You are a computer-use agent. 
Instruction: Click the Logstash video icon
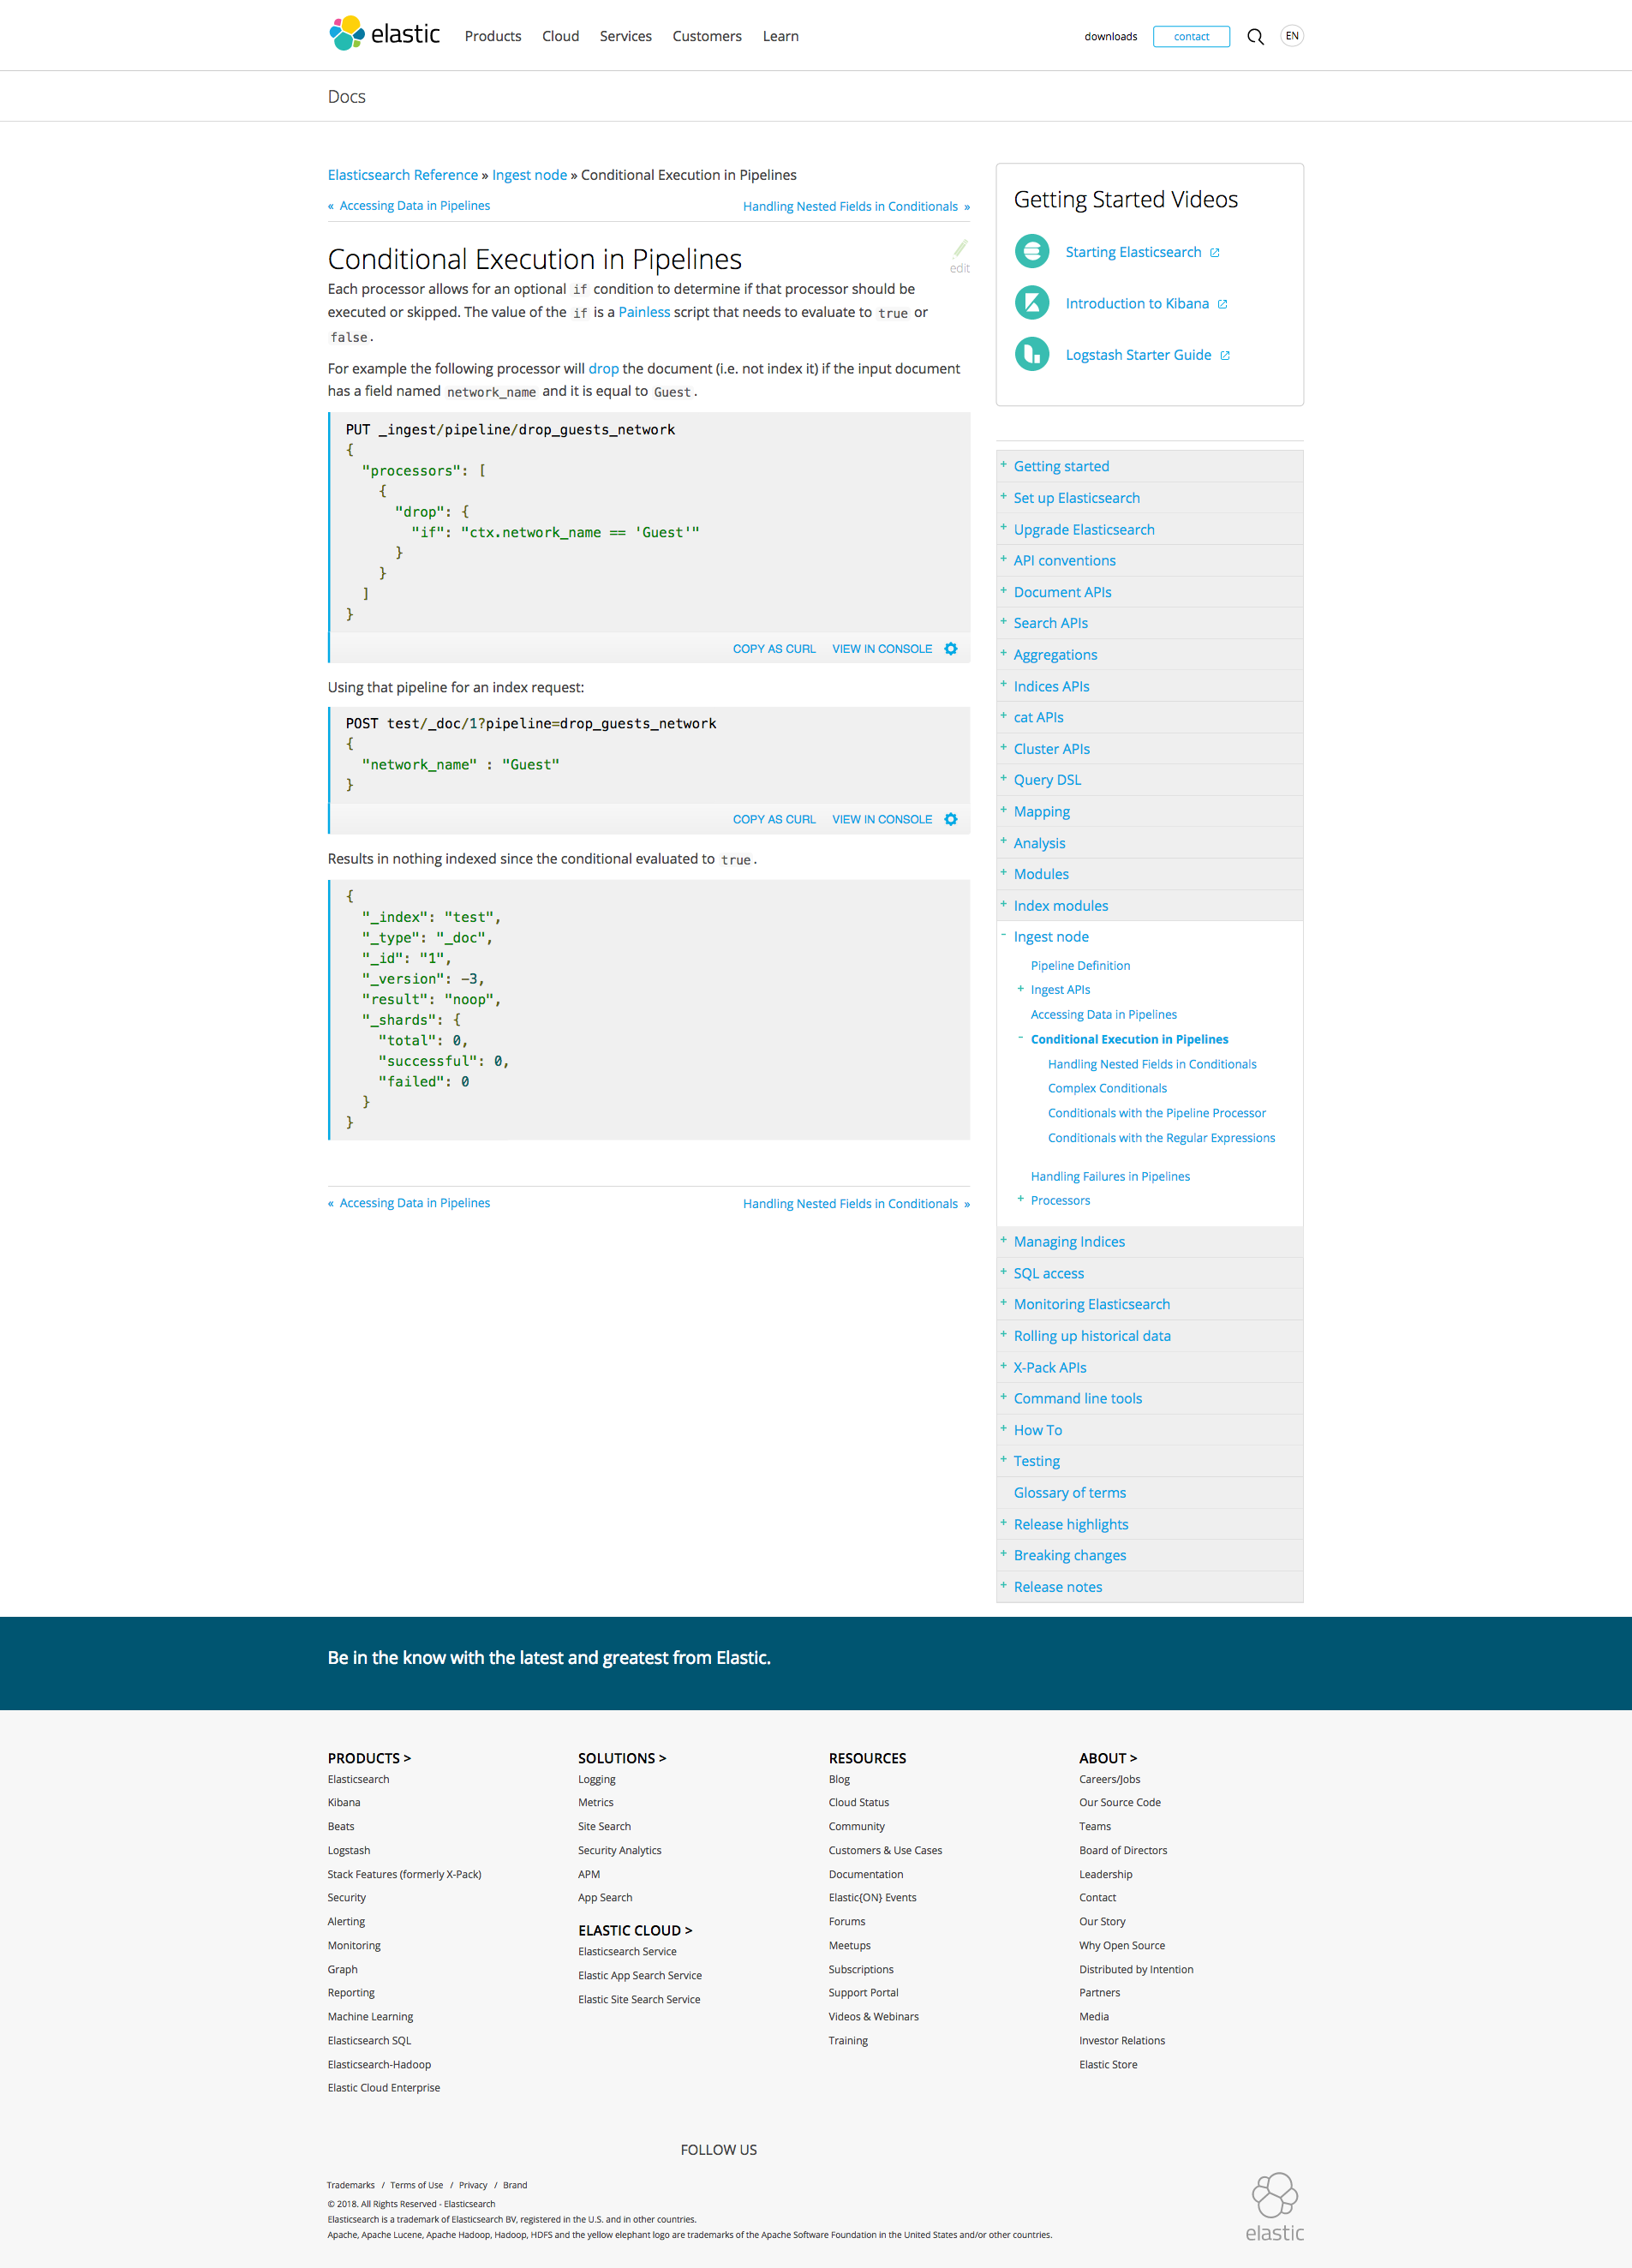(1032, 354)
